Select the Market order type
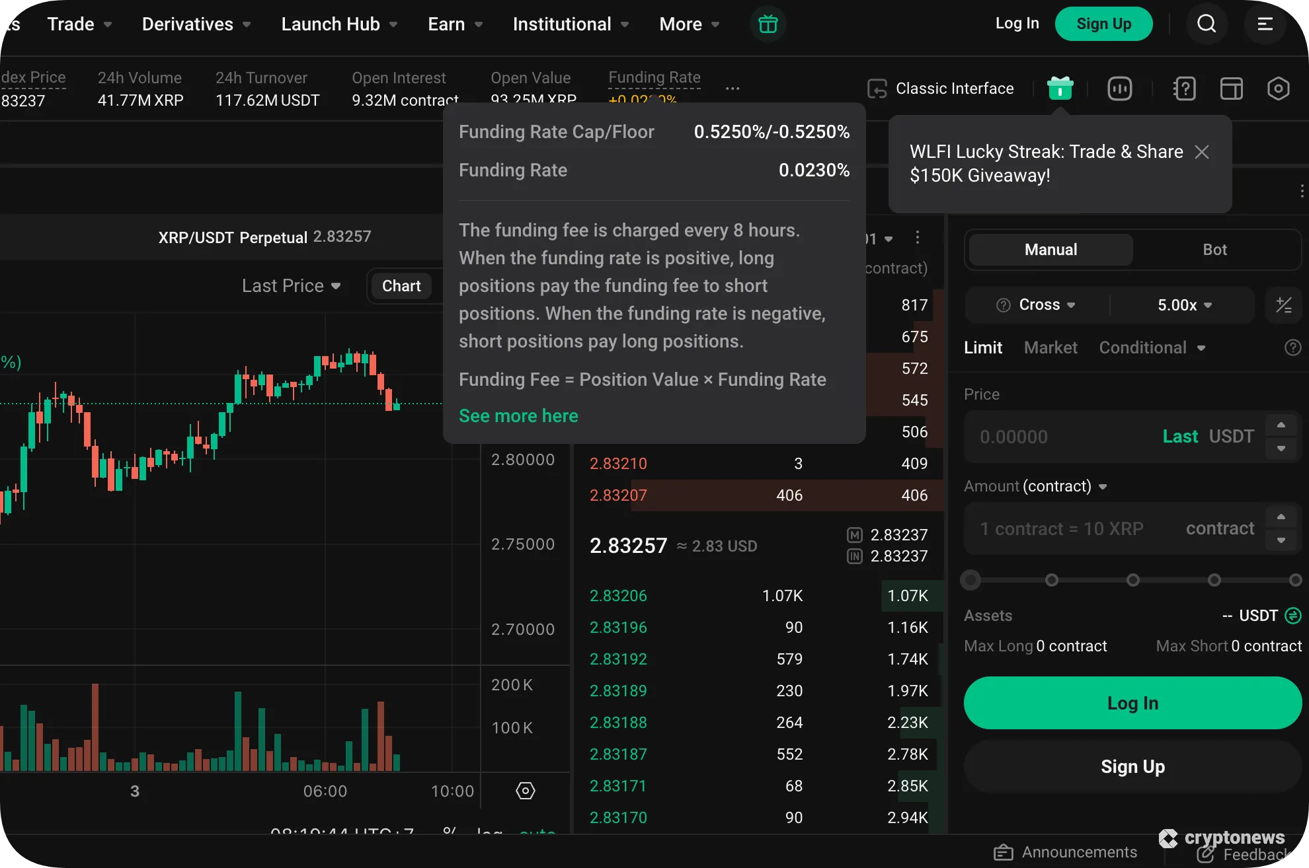This screenshot has height=868, width=1309. [1051, 347]
